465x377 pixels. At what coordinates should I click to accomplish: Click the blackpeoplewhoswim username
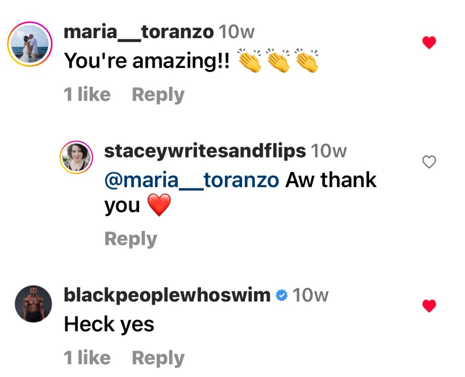pos(167,296)
